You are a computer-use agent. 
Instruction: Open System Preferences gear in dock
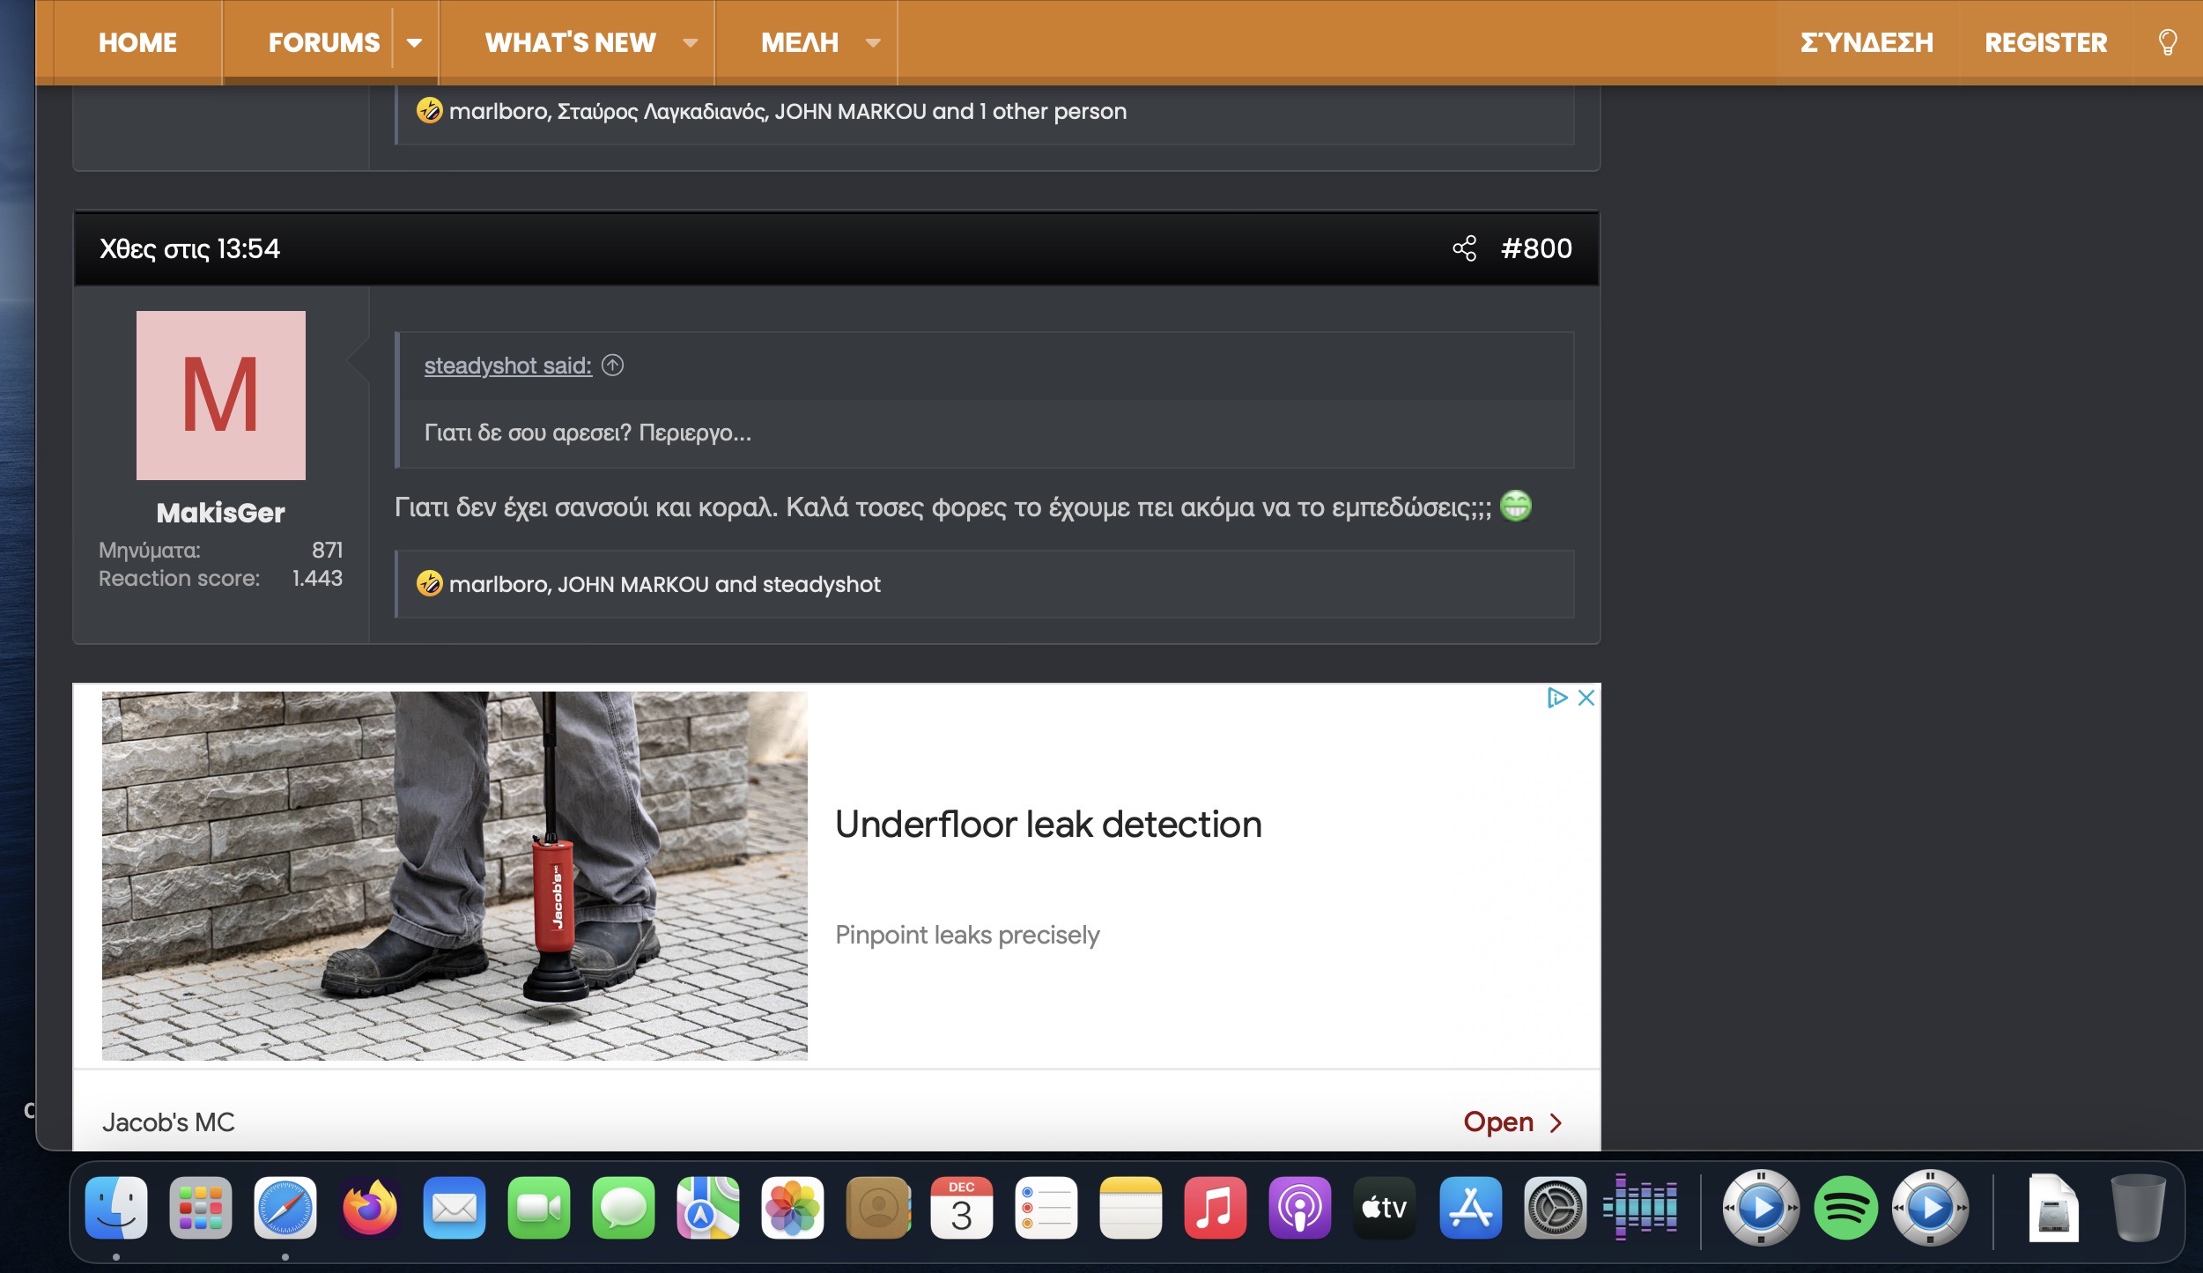tap(1555, 1208)
